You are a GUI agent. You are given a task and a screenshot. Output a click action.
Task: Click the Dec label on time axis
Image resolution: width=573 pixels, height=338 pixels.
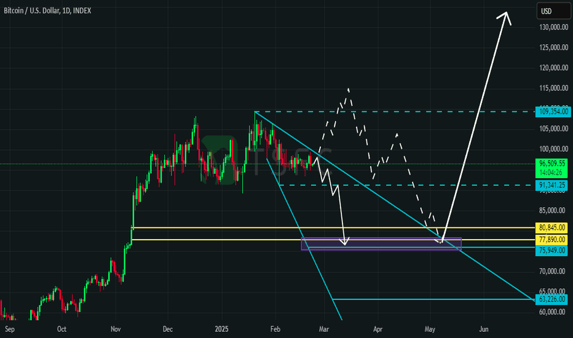point(168,329)
